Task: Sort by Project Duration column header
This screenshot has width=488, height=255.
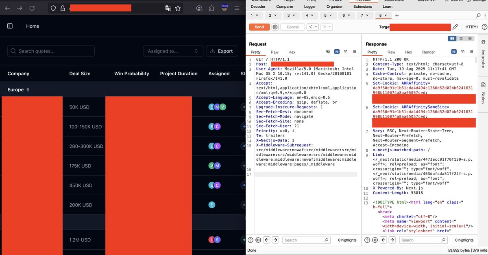Action: click(x=179, y=74)
